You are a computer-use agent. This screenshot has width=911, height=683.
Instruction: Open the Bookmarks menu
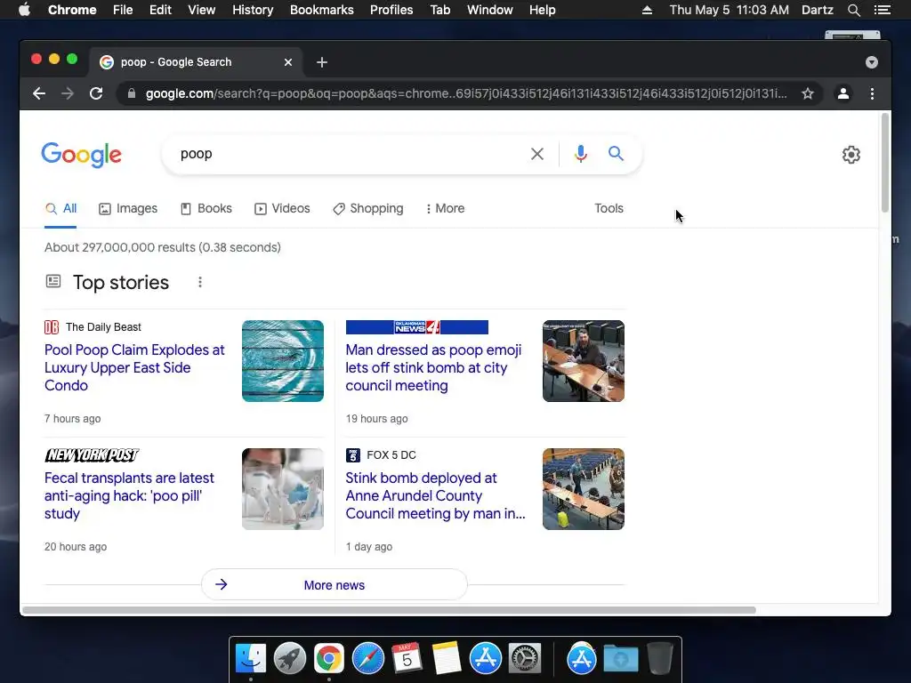(x=322, y=10)
